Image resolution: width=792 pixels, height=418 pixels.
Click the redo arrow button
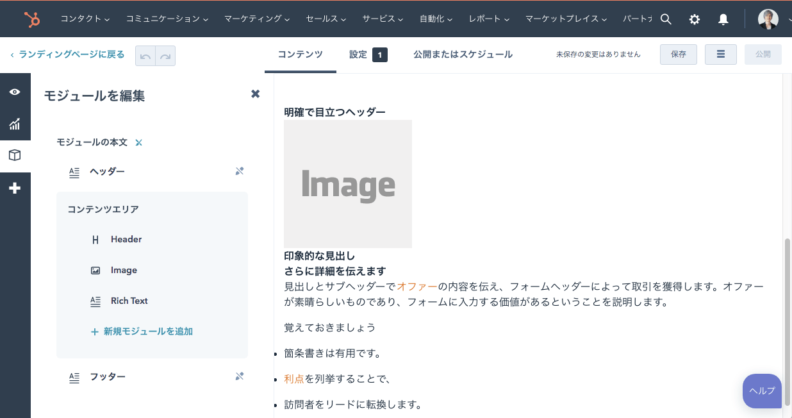click(x=165, y=56)
